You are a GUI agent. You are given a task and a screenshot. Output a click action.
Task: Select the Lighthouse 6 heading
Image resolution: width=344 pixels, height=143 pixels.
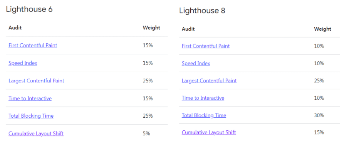pyautogui.click(x=29, y=9)
